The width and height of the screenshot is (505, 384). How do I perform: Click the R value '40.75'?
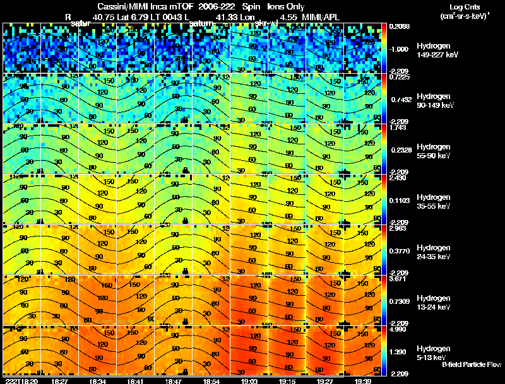tap(104, 17)
